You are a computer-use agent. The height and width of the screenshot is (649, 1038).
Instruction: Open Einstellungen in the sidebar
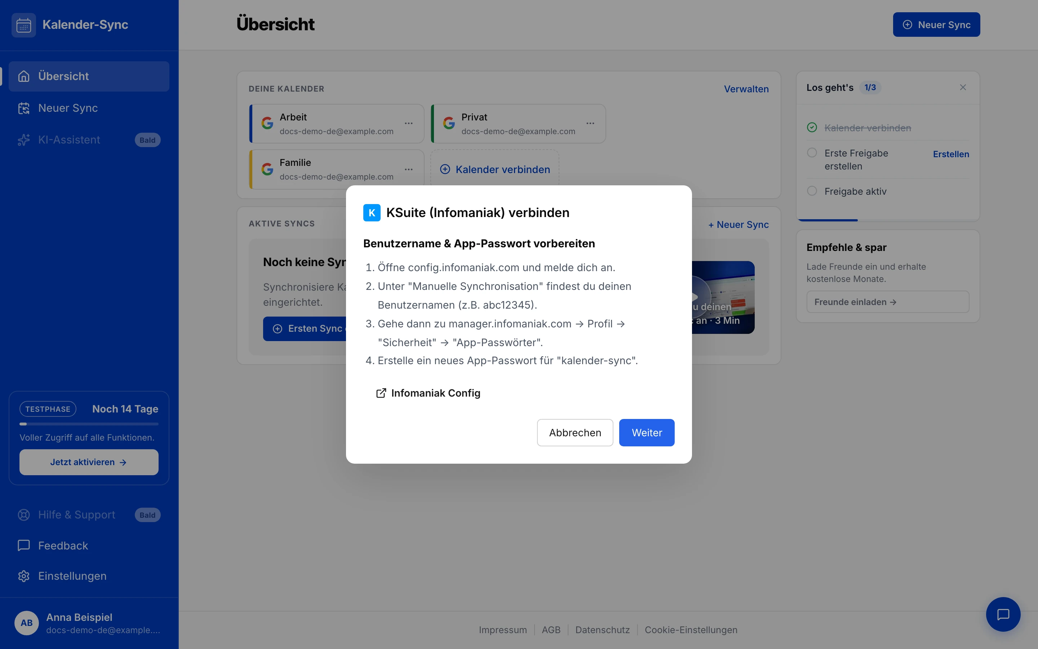click(89, 576)
